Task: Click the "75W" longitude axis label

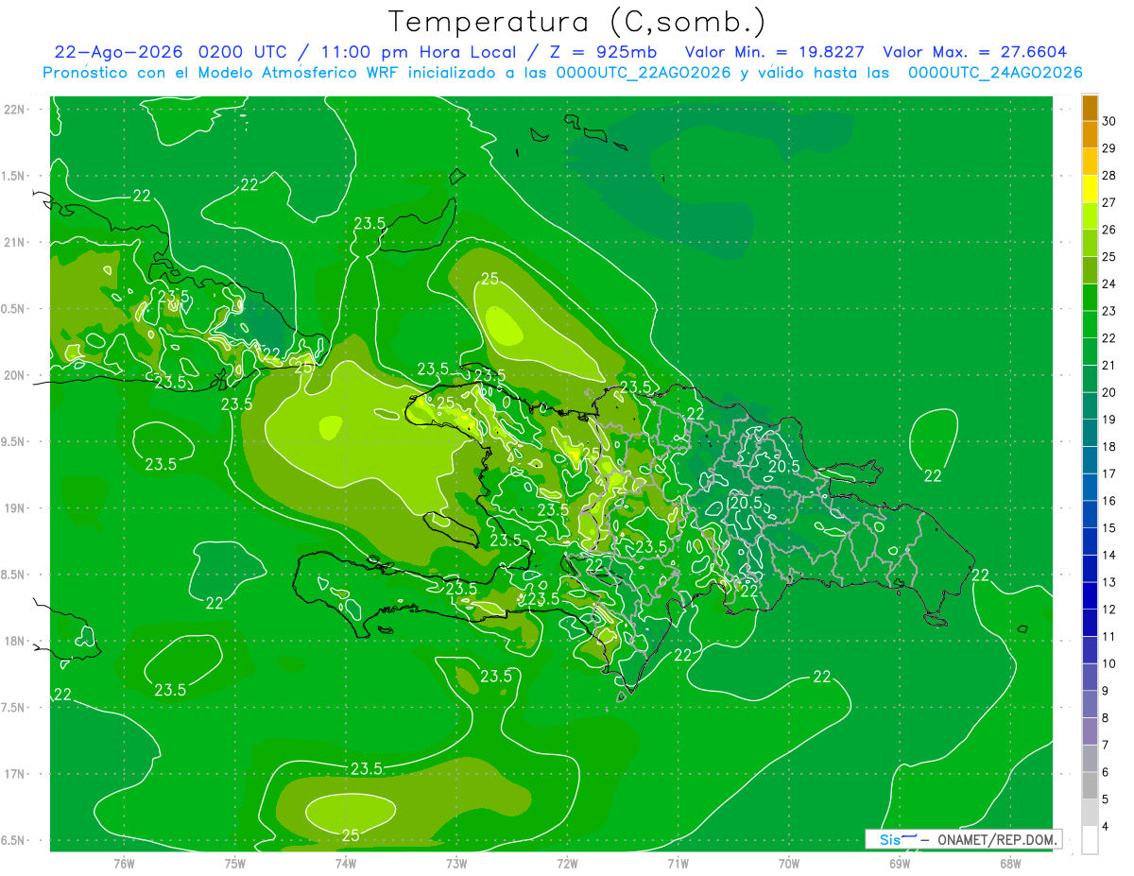Action: tap(235, 863)
